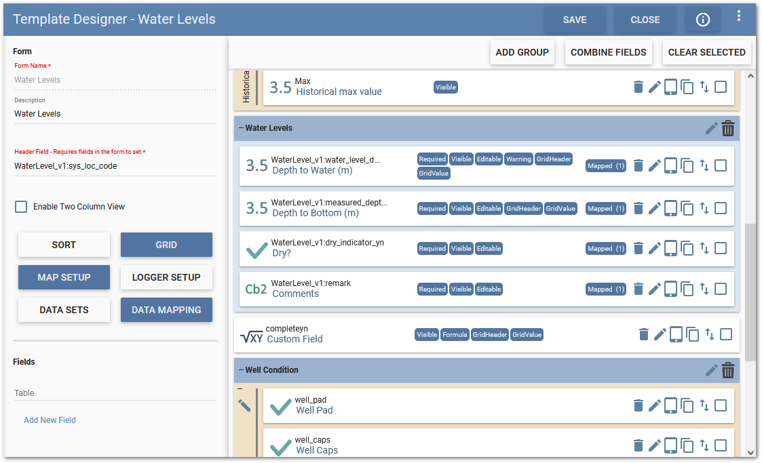The image size is (762, 463).
Task: Reorder the Dry? field
Action: coord(704,248)
